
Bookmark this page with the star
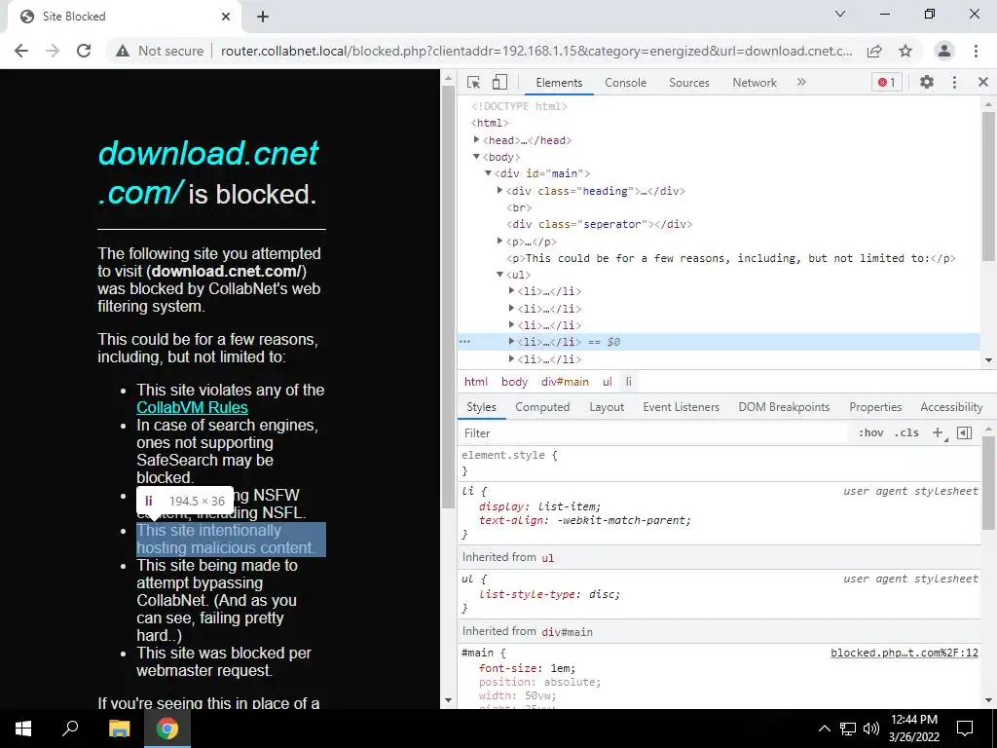tap(905, 51)
